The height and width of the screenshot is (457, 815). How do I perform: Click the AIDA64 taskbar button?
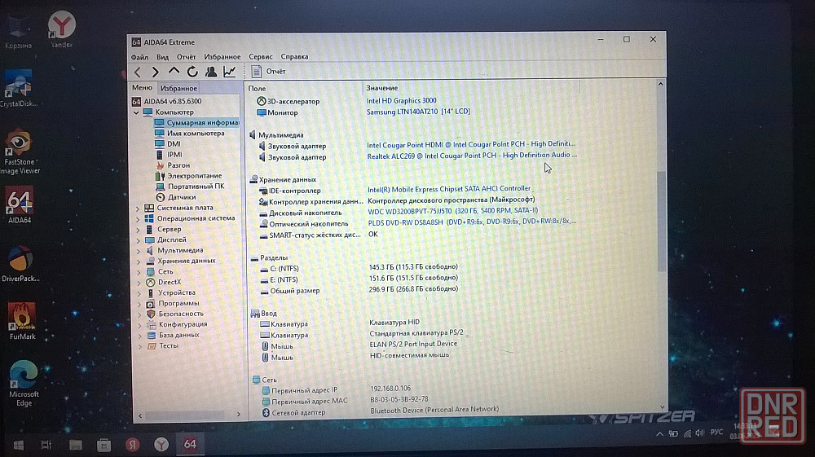pos(190,445)
